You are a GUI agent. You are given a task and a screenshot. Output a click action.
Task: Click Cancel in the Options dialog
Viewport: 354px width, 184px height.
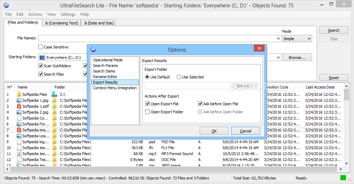[245, 131]
